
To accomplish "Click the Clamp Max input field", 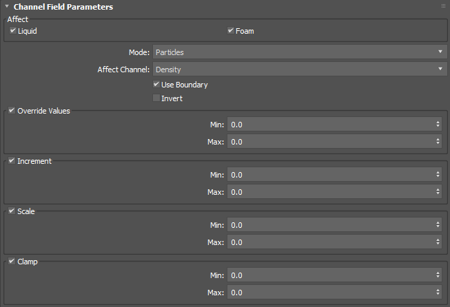I will (x=331, y=293).
